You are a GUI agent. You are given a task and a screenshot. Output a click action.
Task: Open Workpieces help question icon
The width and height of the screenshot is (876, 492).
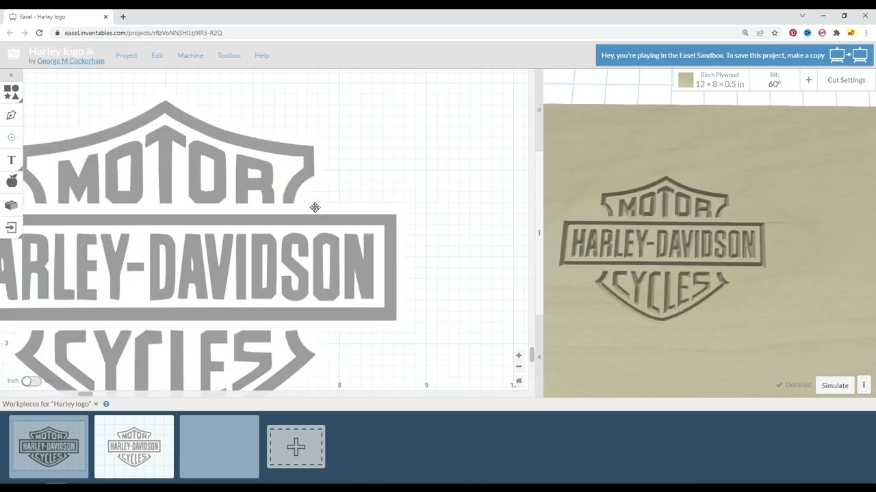click(106, 404)
